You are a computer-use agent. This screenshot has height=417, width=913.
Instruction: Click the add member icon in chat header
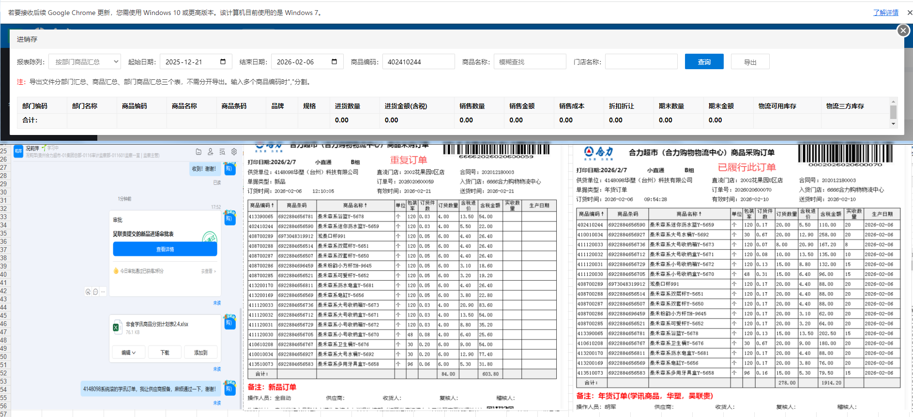[x=210, y=152]
